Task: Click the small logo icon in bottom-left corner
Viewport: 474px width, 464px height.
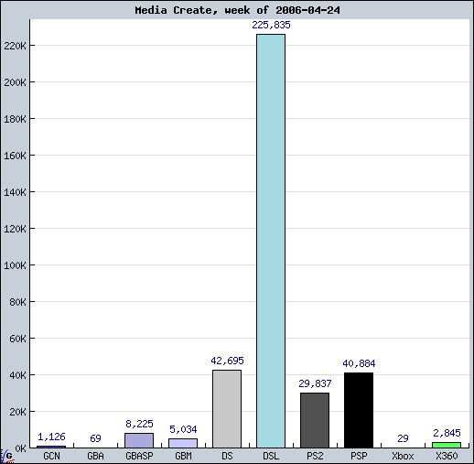Action: pos(6,456)
